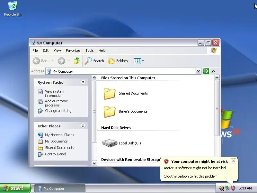Click the Forward arrow button
This screenshot has height=193, width=257.
tap(61, 61)
